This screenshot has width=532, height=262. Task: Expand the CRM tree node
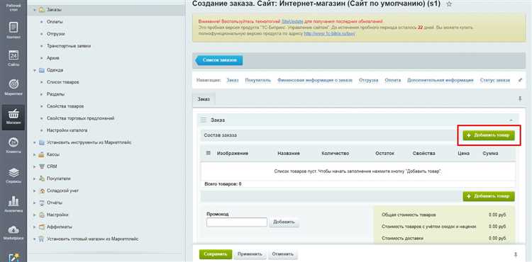coord(34,166)
